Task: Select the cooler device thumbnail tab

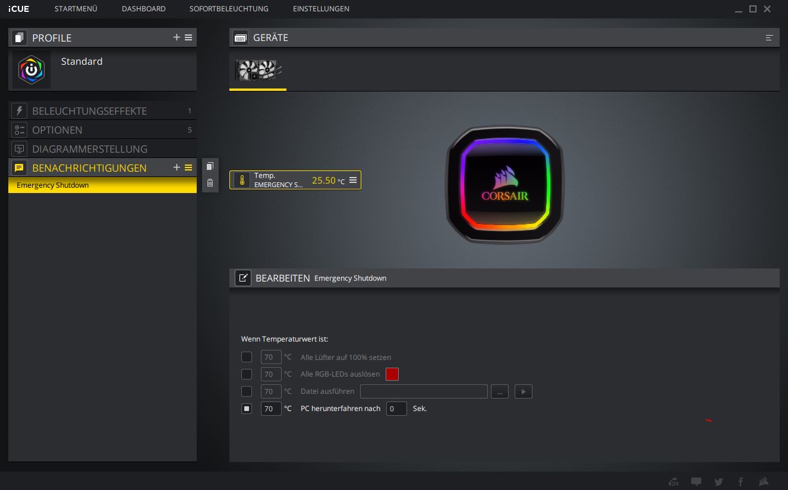Action: tap(258, 70)
